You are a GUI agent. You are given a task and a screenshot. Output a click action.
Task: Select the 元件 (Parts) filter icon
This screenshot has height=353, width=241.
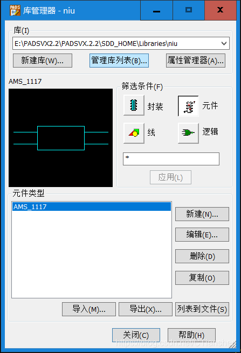coord(188,106)
